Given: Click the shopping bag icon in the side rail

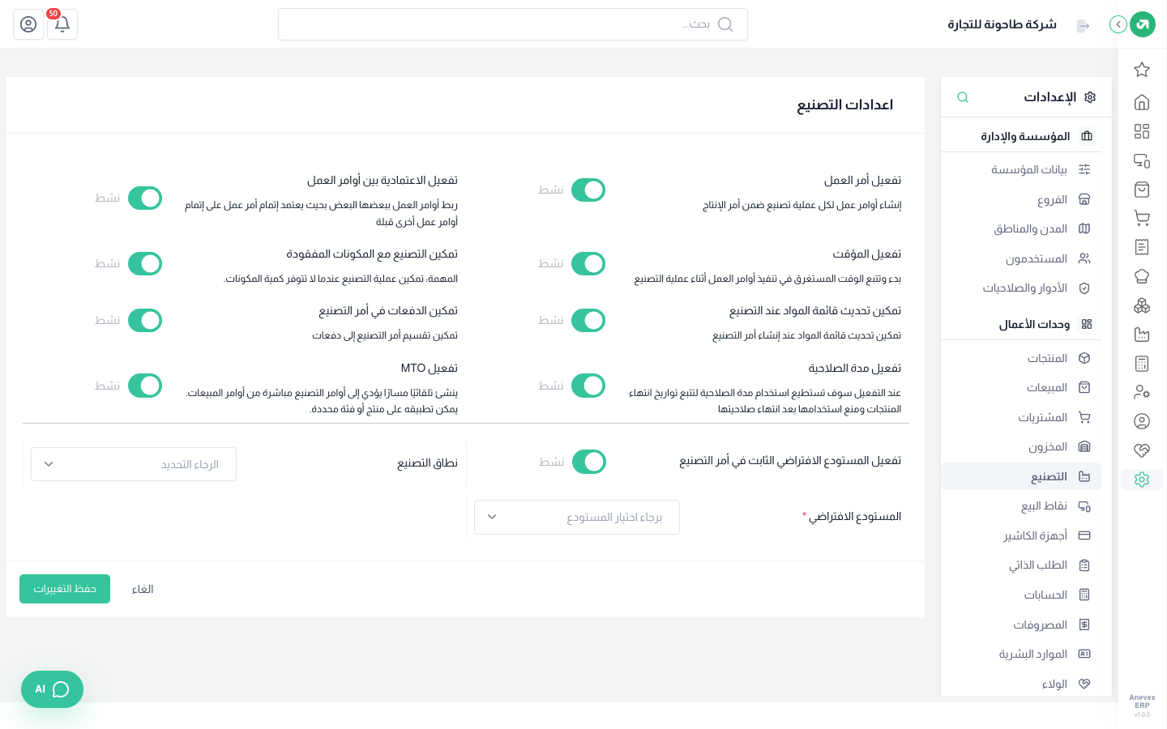Looking at the screenshot, I should 1142,190.
